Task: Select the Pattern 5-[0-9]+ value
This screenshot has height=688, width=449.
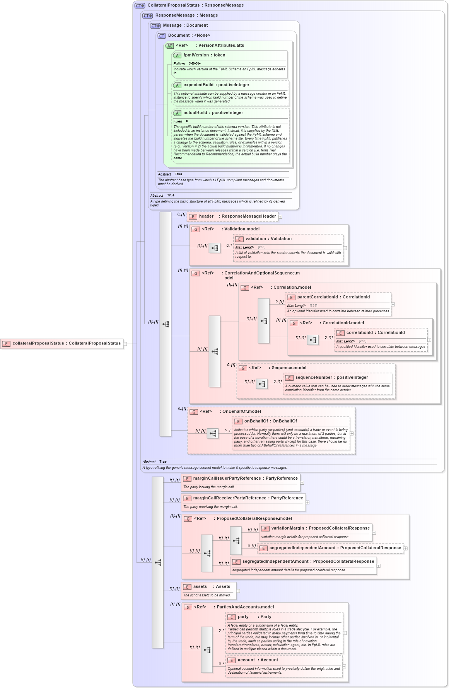Action: pyautogui.click(x=195, y=64)
